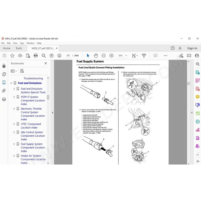
Task: Expand Fuel Supply System Component Location Index
Action: (14, 144)
